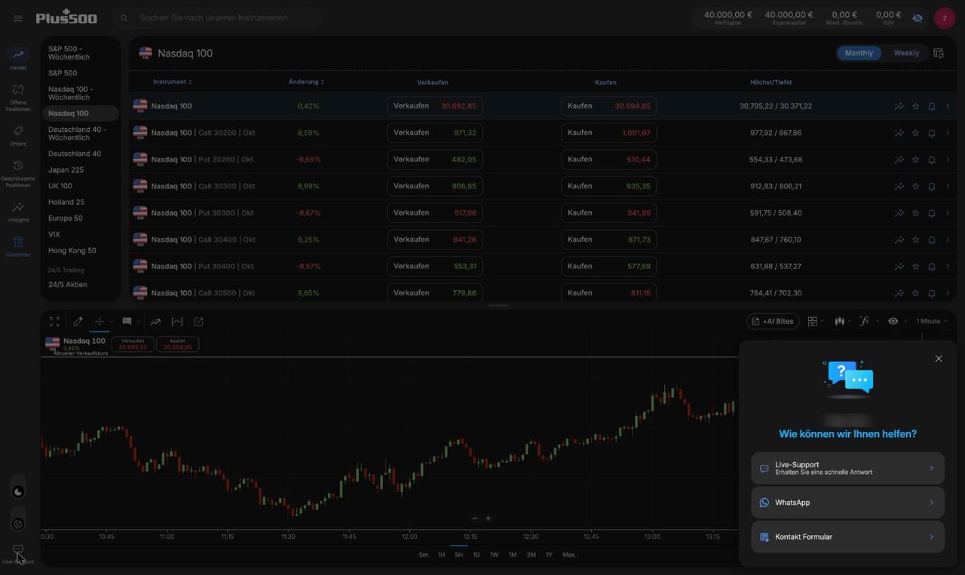
Task: Choose WhatsApp in the help panel
Action: 847,503
